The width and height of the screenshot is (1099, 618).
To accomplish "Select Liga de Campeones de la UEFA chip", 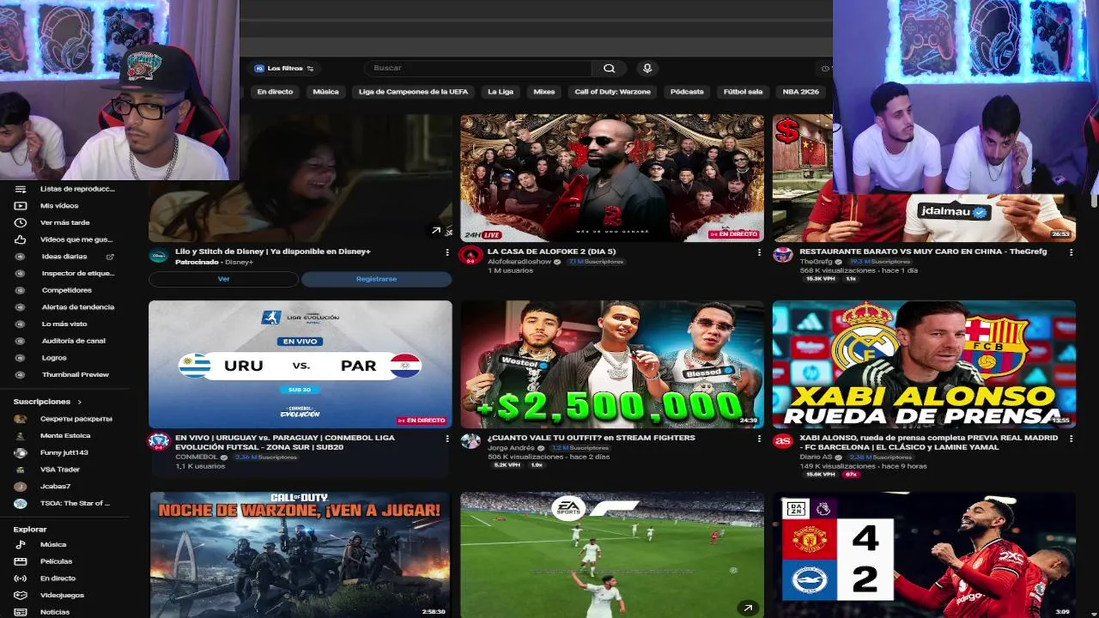I will [413, 92].
